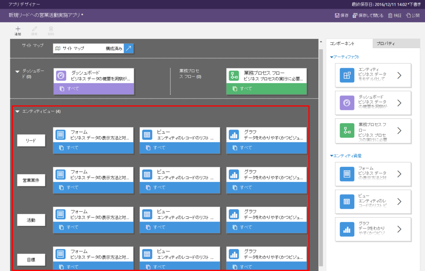Click the 保存 save button
The width and height of the screenshot is (425, 271).
click(x=342, y=15)
